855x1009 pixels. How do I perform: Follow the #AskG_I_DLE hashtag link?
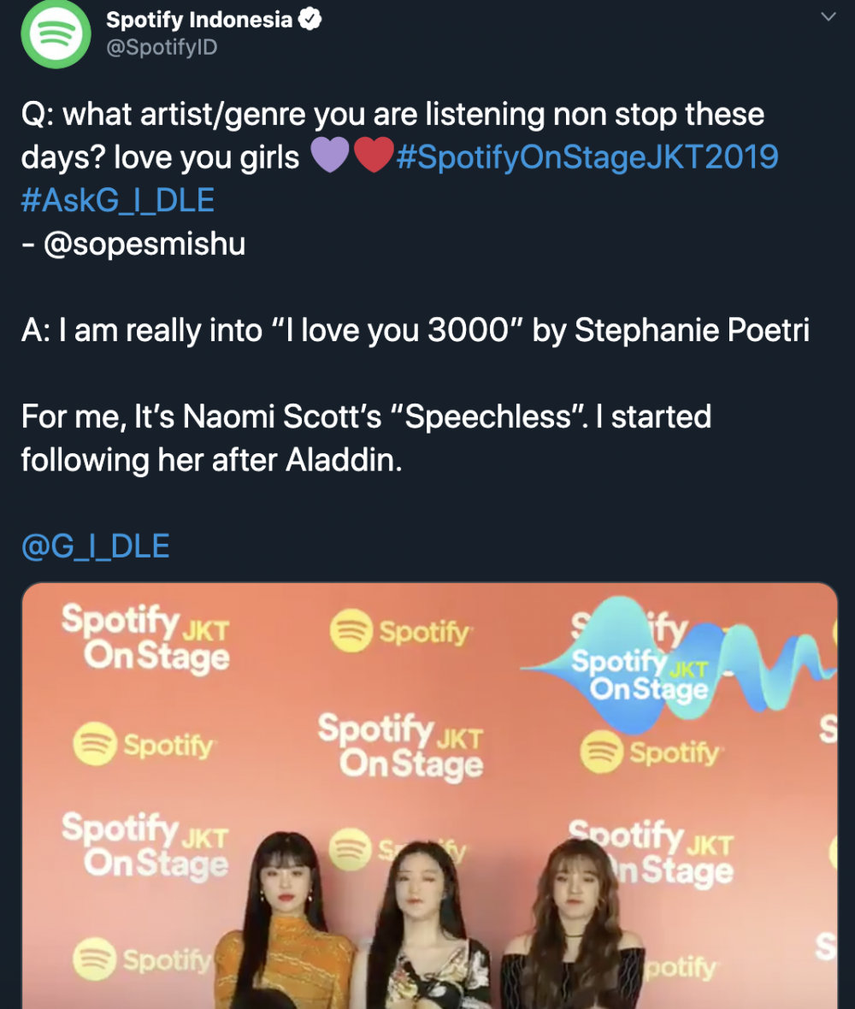tap(118, 200)
